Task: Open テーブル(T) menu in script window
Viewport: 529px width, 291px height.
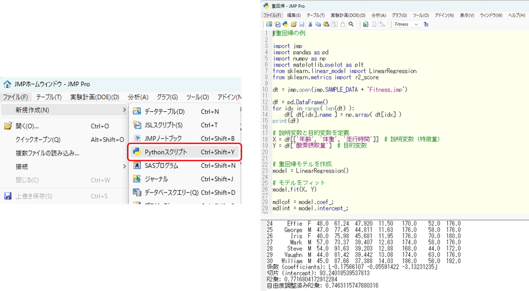Action: click(316, 15)
